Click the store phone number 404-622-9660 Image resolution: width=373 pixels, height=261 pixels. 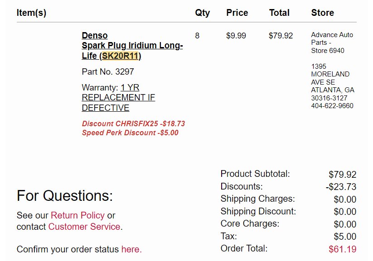(332, 106)
